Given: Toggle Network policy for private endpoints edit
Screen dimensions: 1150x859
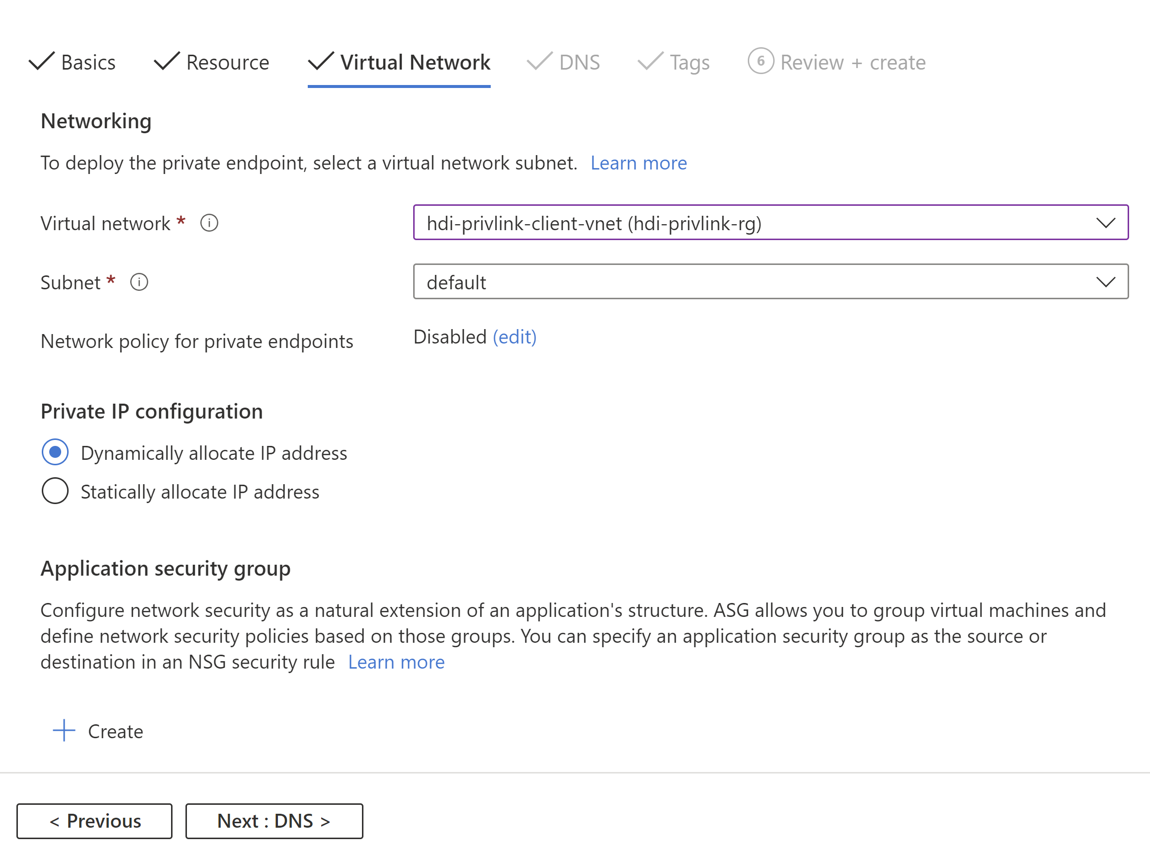Looking at the screenshot, I should click(x=516, y=337).
